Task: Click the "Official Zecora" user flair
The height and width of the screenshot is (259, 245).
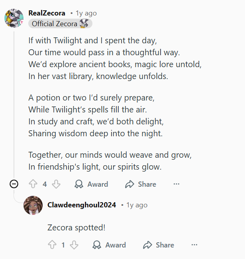Action: click(55, 24)
